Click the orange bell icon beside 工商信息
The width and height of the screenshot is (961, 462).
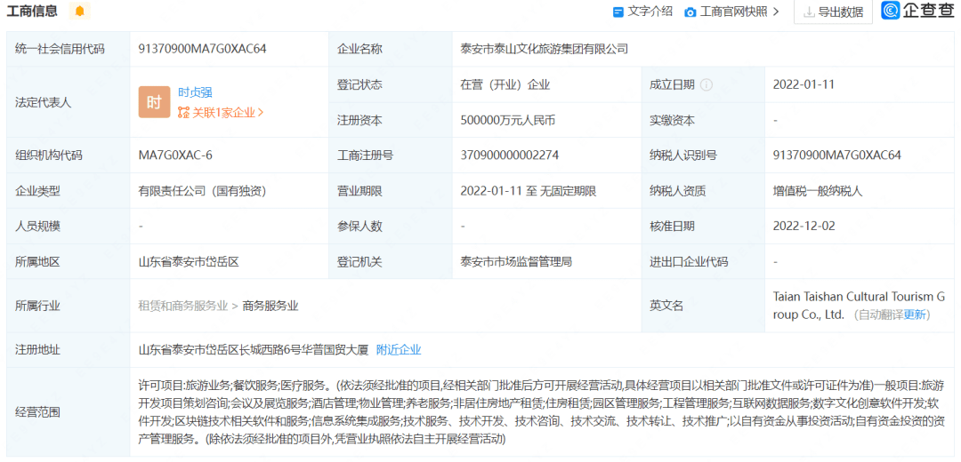(80, 12)
